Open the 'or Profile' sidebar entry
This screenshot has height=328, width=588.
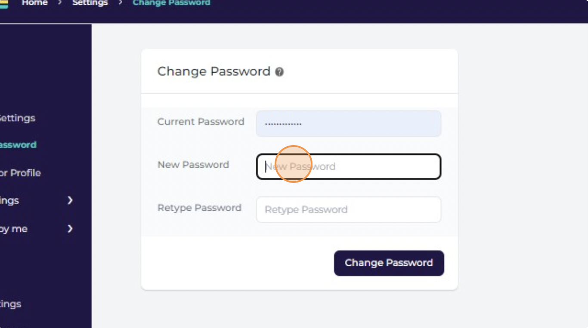coord(20,173)
